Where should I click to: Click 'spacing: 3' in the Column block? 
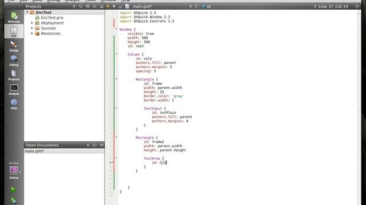[x=146, y=71]
